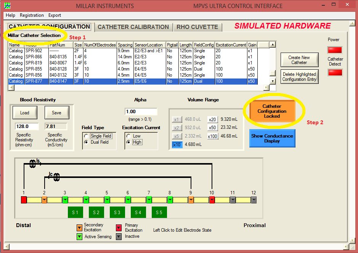Select the SPR-902 catheter row
358x253 pixels.
pyautogui.click(x=133, y=51)
